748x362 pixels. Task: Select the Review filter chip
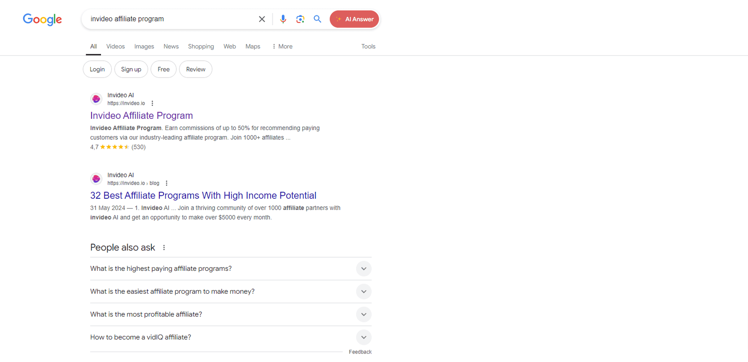click(196, 69)
